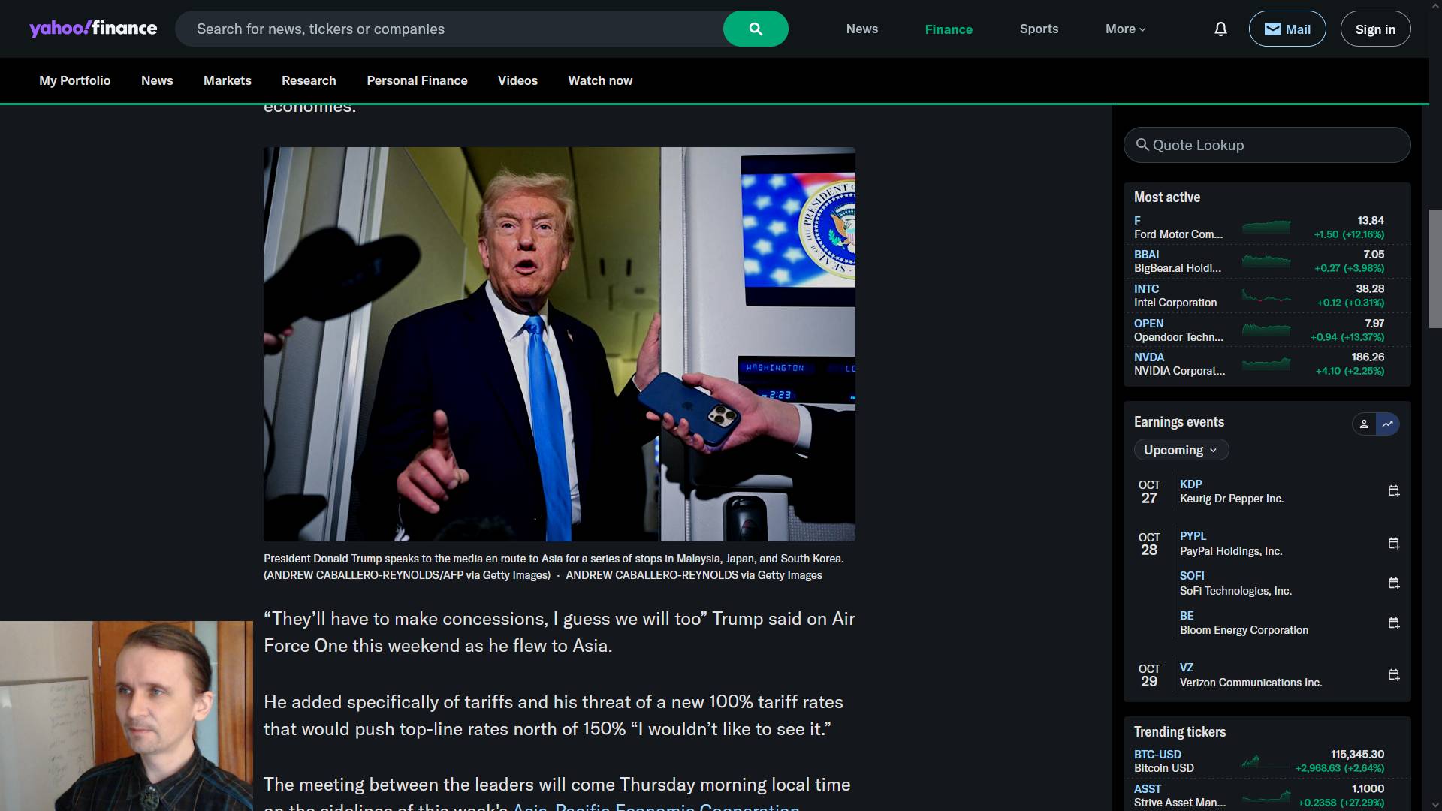The image size is (1442, 811).
Task: Add Verizon earnings event to calendar
Action: [x=1393, y=675]
